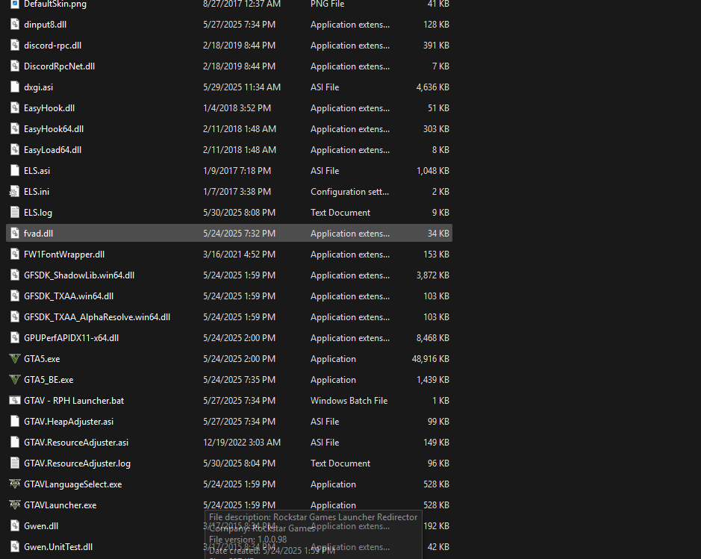This screenshot has width=701, height=559.
Task: Click the Gwen.UnitTest.dll file icon
Action: pyautogui.click(x=15, y=547)
